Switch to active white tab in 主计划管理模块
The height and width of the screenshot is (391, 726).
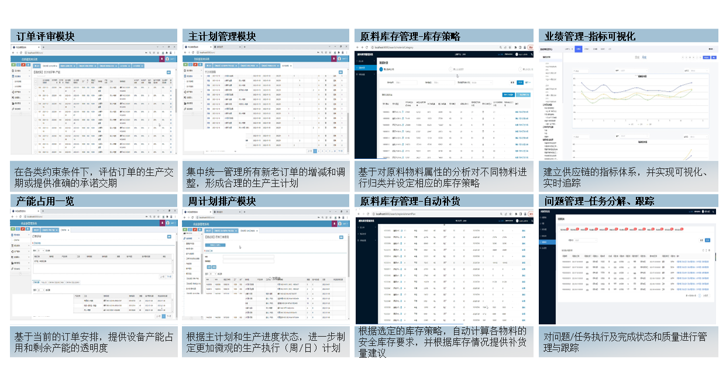coord(285,65)
